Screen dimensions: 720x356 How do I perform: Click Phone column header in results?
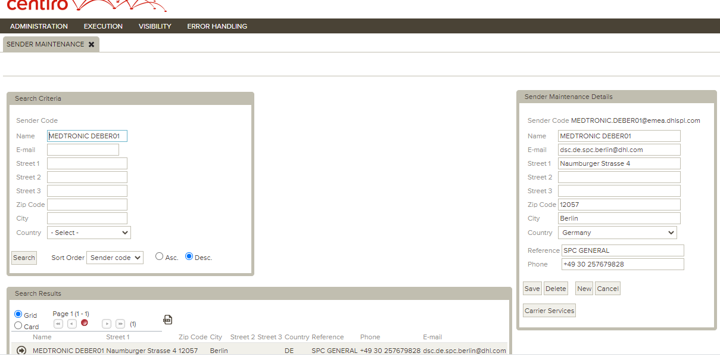[x=370, y=337]
